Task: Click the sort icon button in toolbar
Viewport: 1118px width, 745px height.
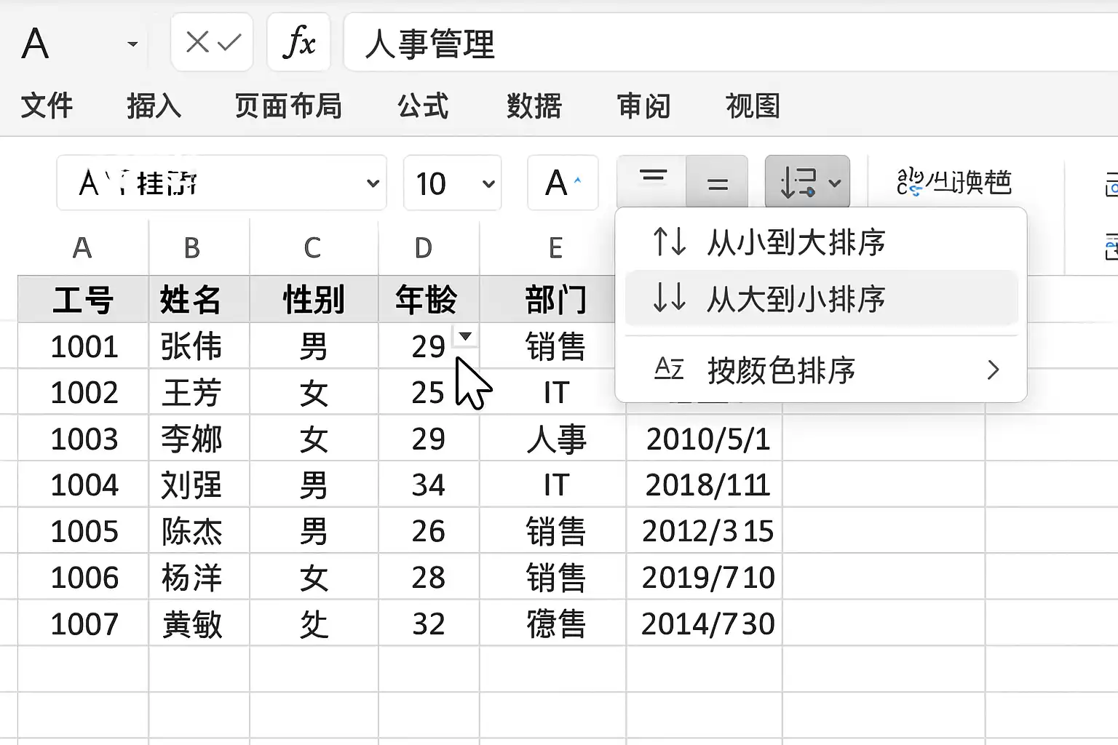Action: coord(807,182)
